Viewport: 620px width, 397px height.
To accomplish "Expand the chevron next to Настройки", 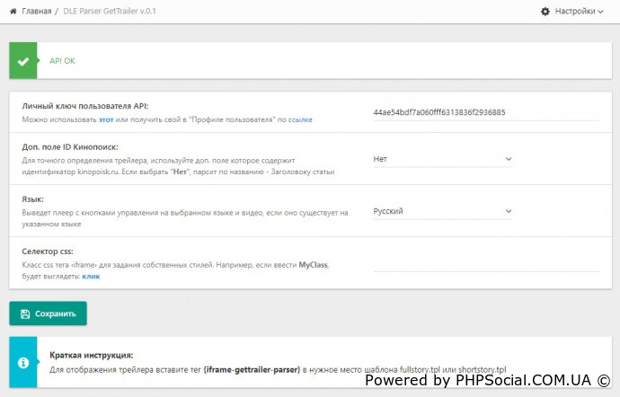I will (x=601, y=12).
